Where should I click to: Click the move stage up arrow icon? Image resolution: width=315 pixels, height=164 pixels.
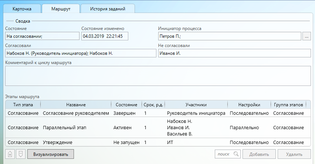pos(10,154)
